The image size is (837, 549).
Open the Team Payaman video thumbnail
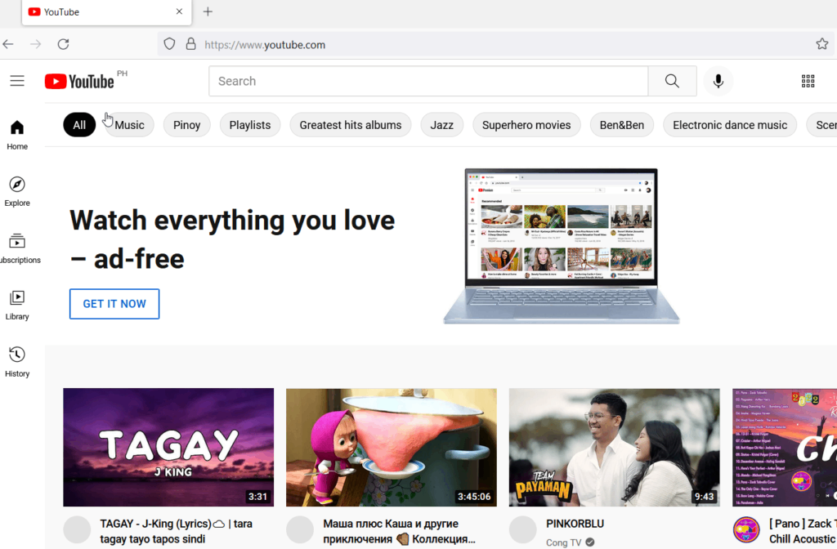pyautogui.click(x=615, y=447)
